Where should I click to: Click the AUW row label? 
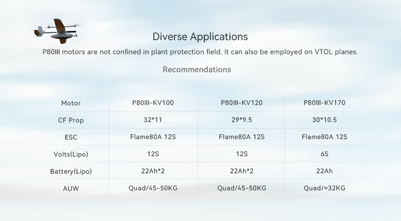pos(71,189)
